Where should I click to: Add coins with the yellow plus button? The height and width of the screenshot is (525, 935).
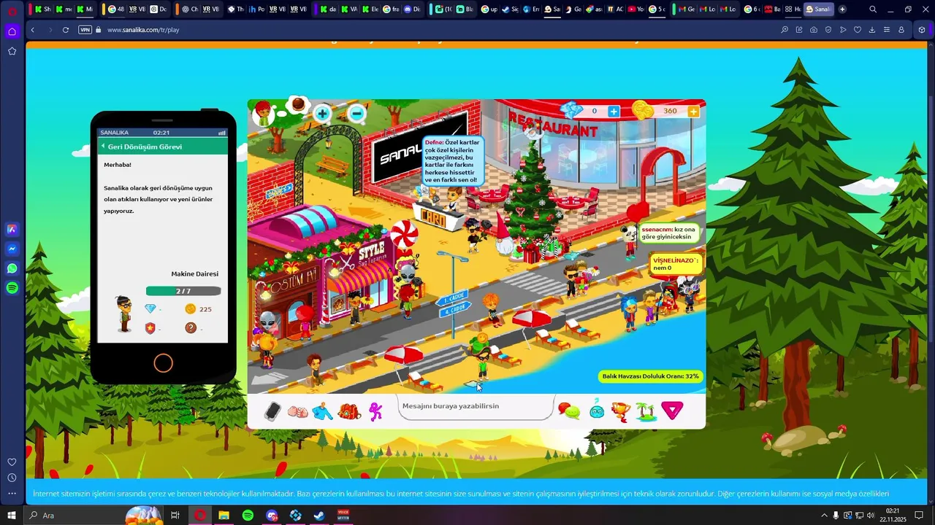(693, 111)
